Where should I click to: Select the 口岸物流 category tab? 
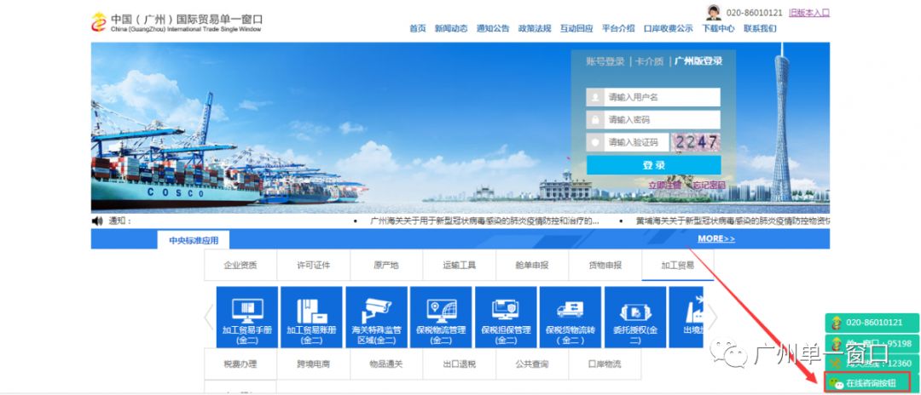[x=605, y=364]
